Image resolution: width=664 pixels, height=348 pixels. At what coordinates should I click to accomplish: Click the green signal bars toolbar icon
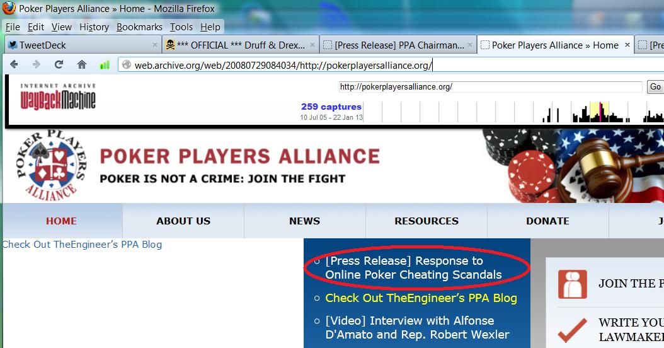[x=104, y=65]
